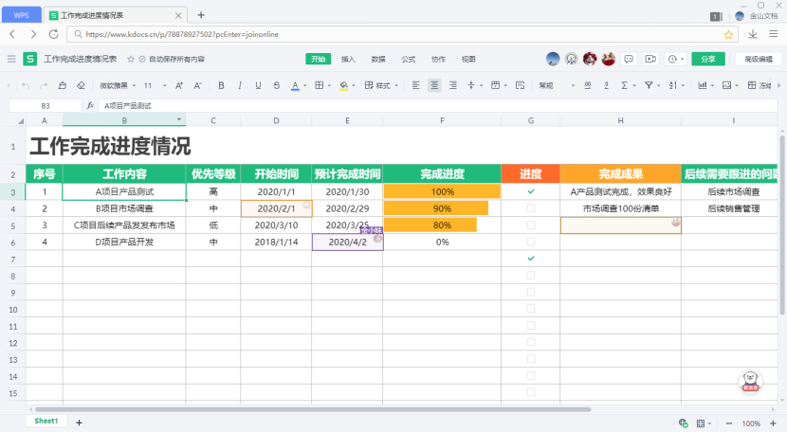
Task: Click the first collaborator avatar
Action: coord(553,59)
